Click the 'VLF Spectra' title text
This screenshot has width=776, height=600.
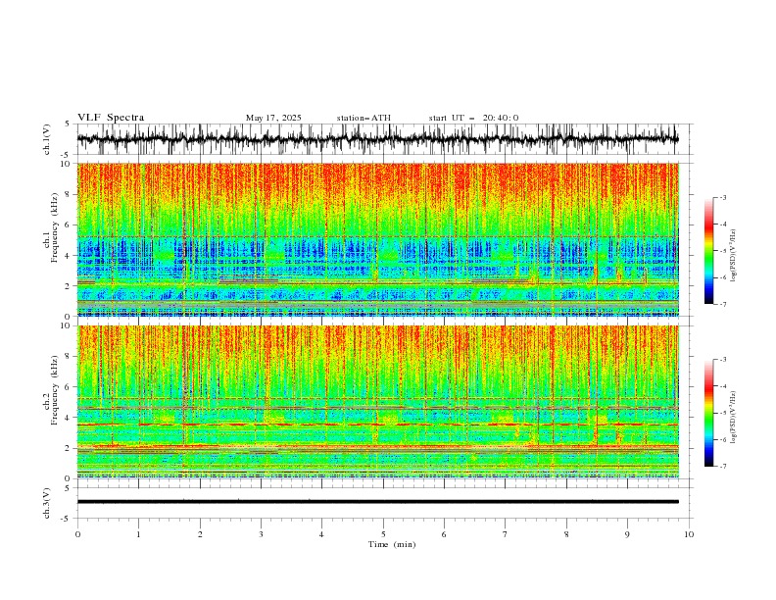[x=111, y=118]
